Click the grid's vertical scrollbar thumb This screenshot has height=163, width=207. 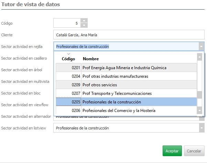pos(199,95)
